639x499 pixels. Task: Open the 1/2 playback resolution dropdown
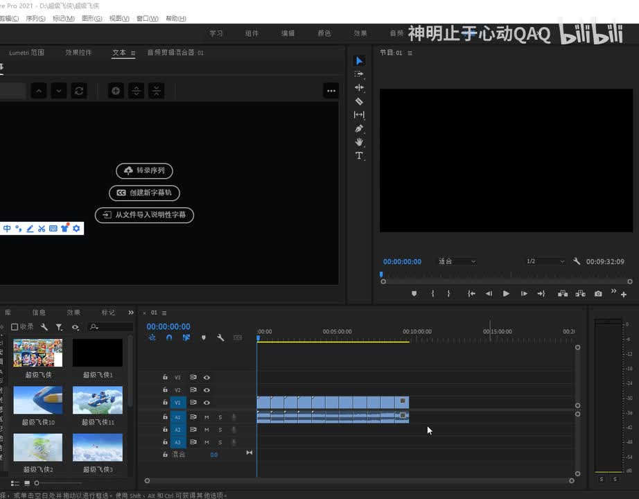point(545,261)
